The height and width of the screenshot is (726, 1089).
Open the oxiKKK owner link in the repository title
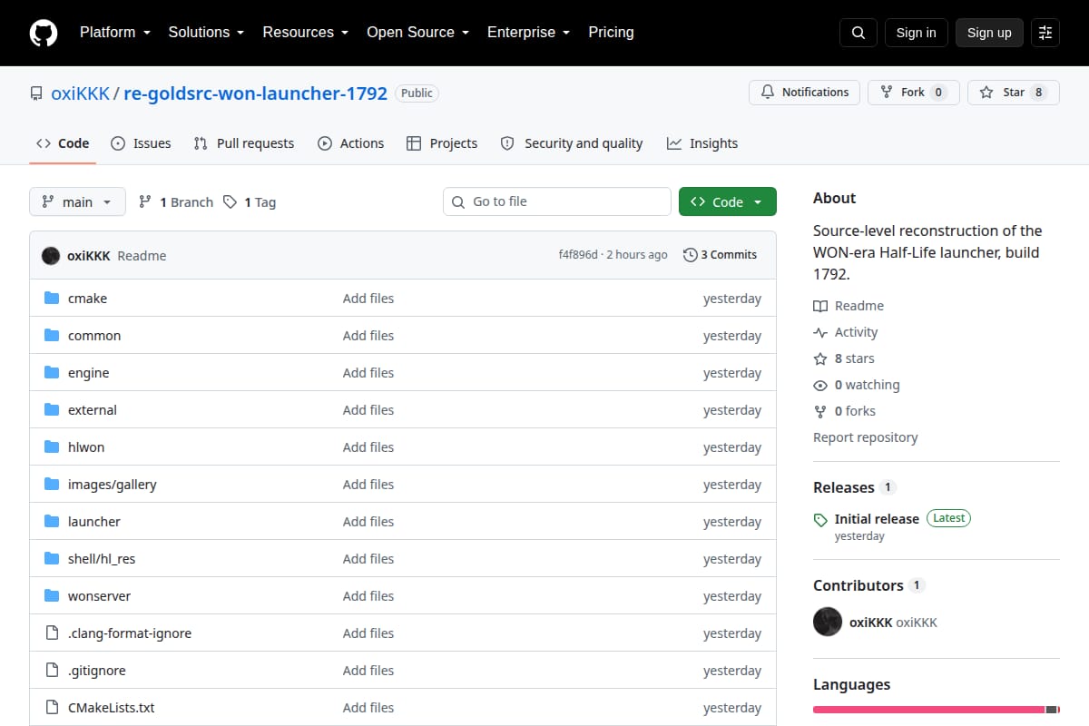[80, 93]
